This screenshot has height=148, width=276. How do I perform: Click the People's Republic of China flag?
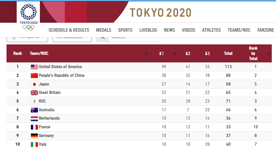click(34, 76)
